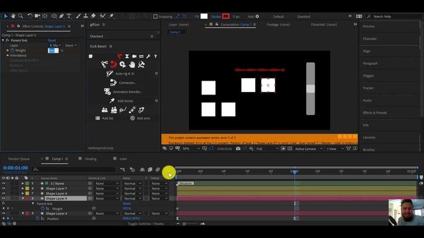The height and width of the screenshot is (238, 424).
Task: Expand Weight property in Effect Controls
Action: click(8, 50)
